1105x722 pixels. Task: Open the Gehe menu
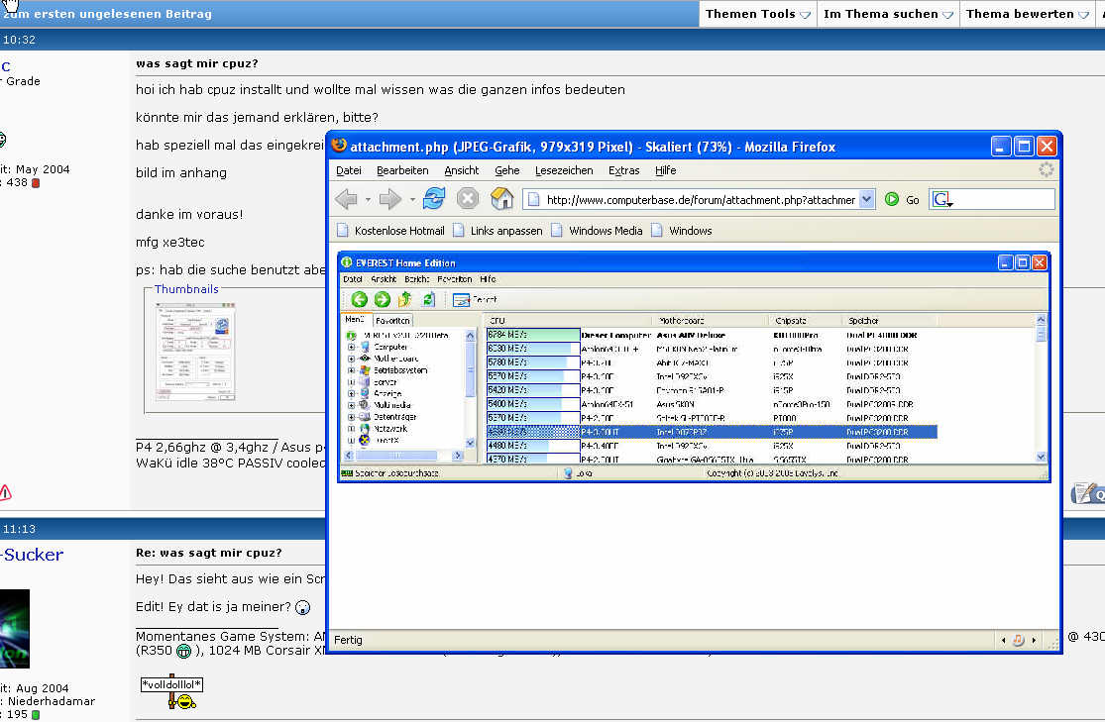coord(506,170)
